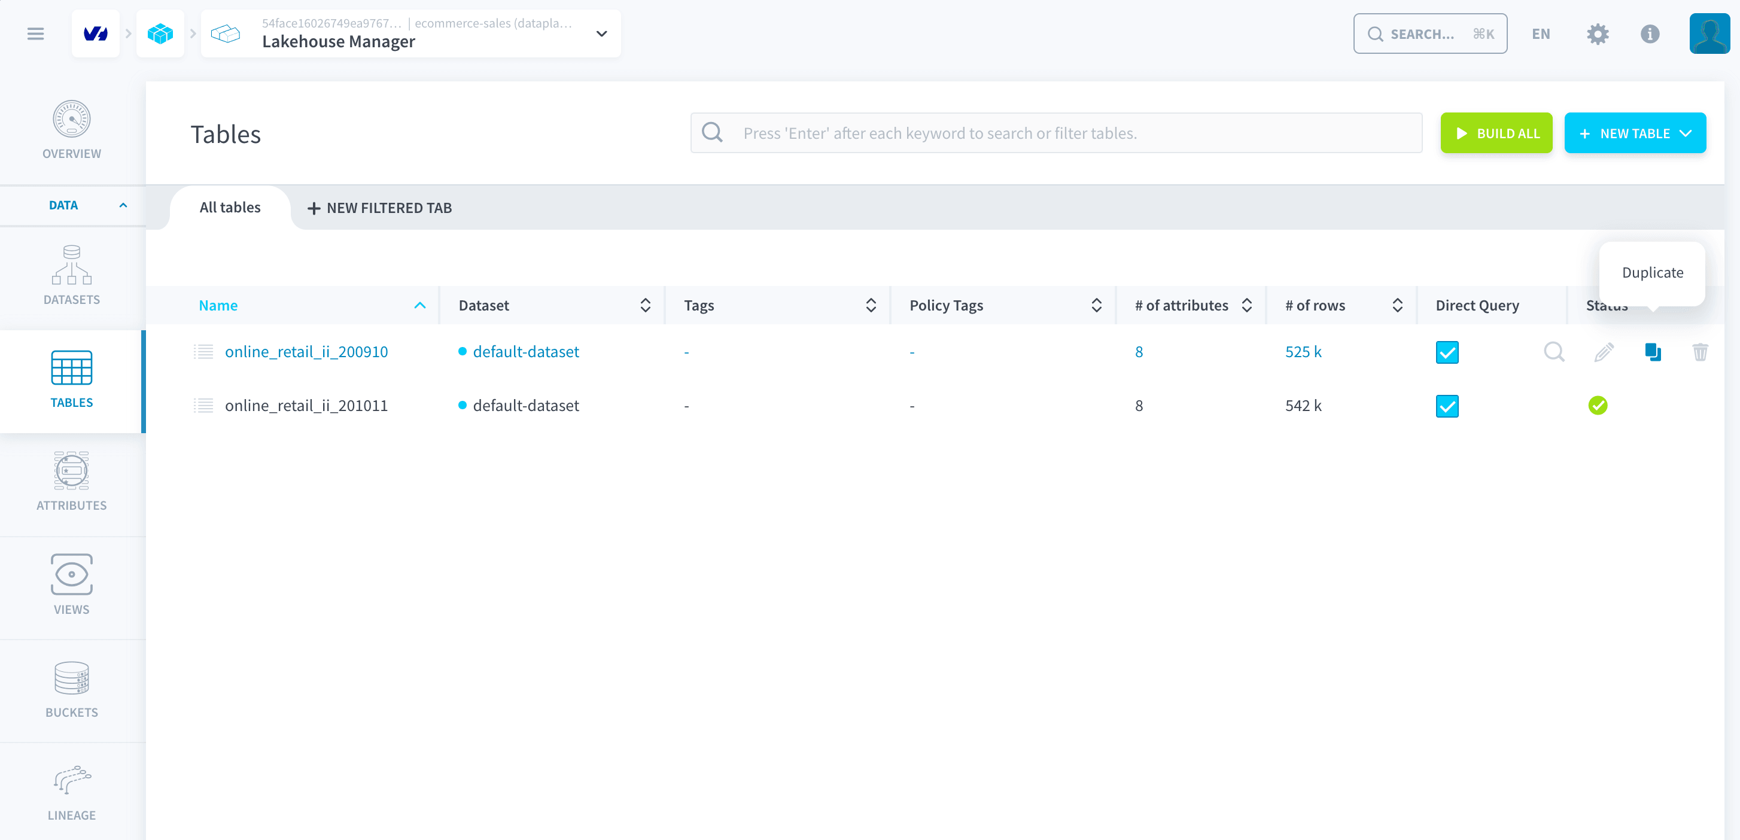The width and height of the screenshot is (1740, 840).
Task: Edit online_retail_ii_200910 with the pencil icon
Action: 1604,352
